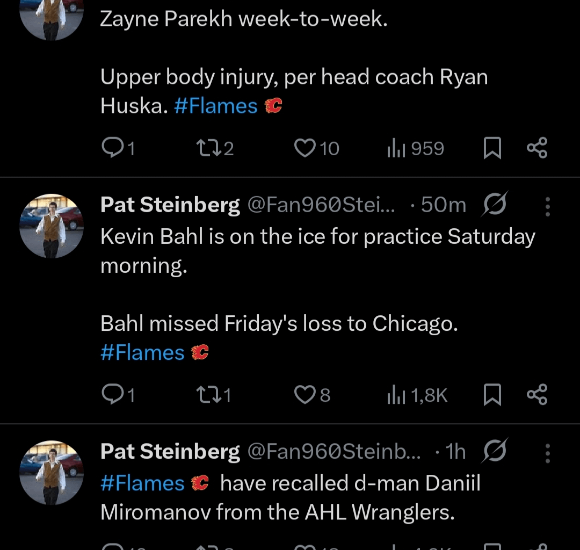Open more options on the Miromanov tweet
Screen dimensions: 580x550
coord(549,452)
